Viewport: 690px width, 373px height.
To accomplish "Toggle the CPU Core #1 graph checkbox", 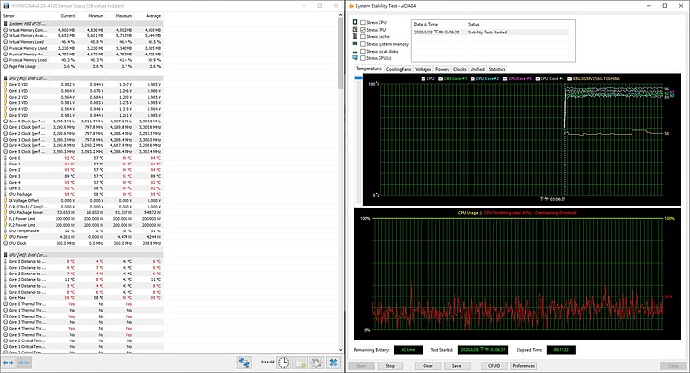I will (441, 79).
